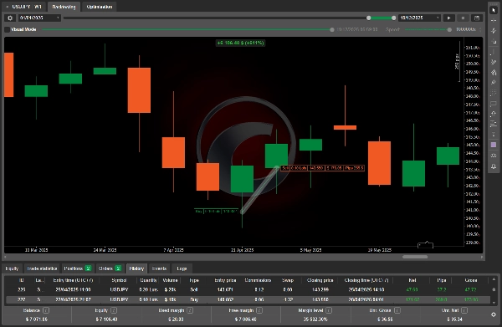
Task: Select history row with ID 227
Action: [x=248, y=299]
